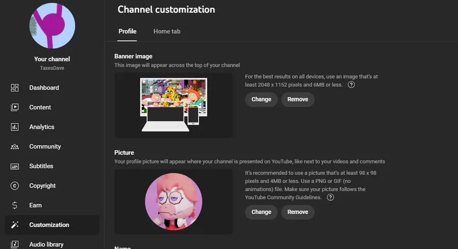Open the Audio library menu label
Image resolution: width=458 pixels, height=249 pixels.
[x=46, y=244]
